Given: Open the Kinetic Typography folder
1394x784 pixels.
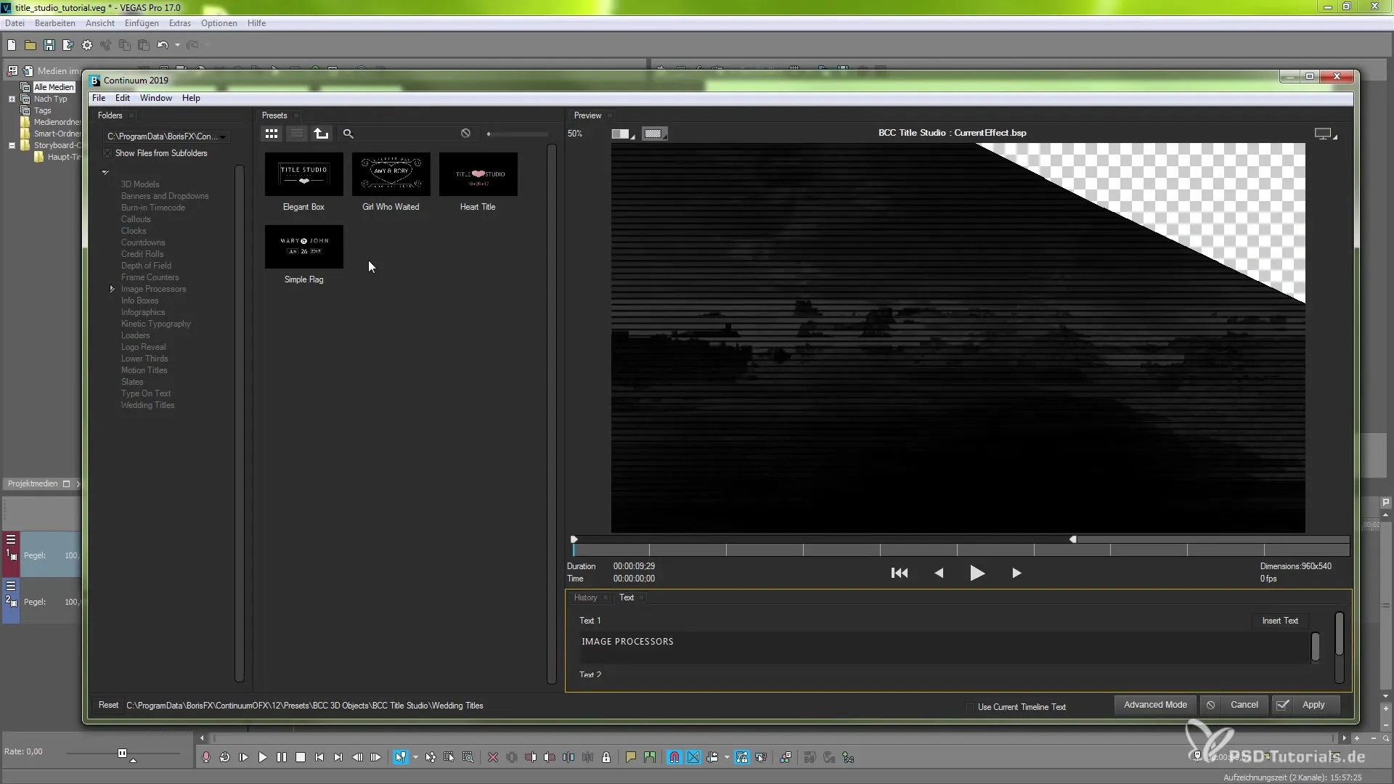Looking at the screenshot, I should pos(156,324).
